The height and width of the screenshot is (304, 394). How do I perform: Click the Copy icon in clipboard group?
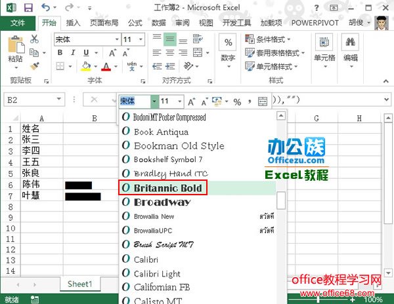point(34,52)
